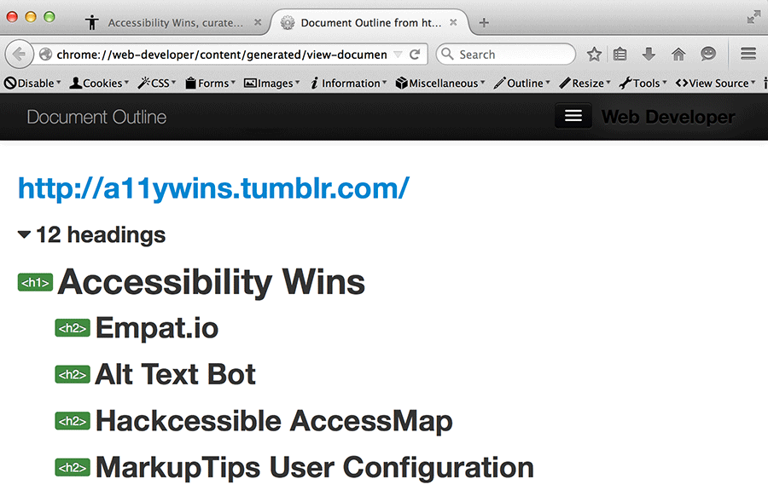This screenshot has width=768, height=496.
Task: Toggle the navbar collapse menu button
Action: 573,116
